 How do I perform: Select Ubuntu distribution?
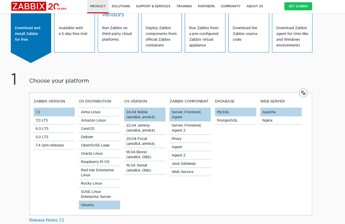pos(99,205)
